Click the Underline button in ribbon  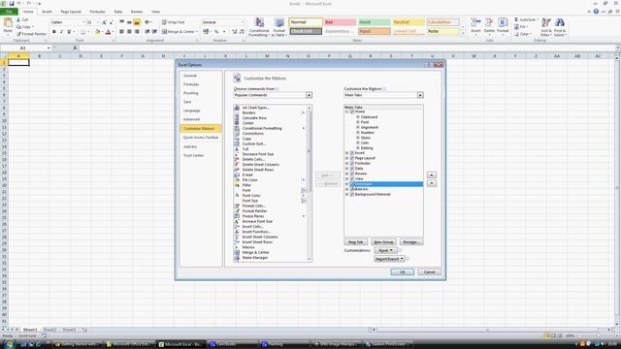69,32
